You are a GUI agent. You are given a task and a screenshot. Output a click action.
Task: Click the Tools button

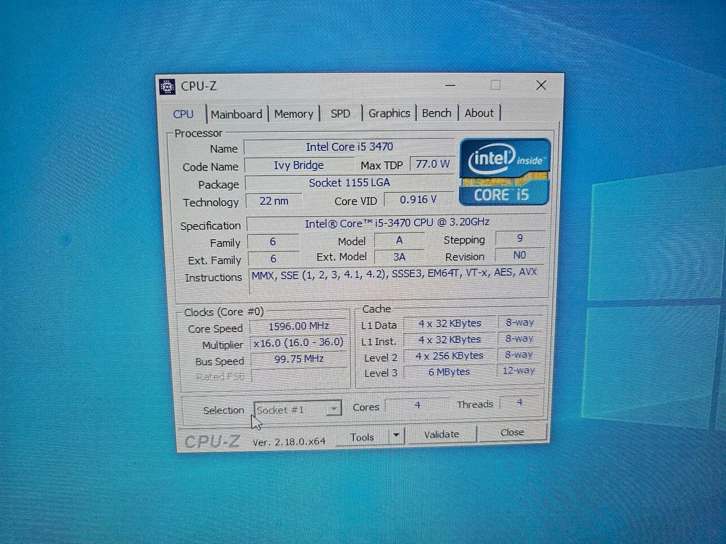pos(362,437)
